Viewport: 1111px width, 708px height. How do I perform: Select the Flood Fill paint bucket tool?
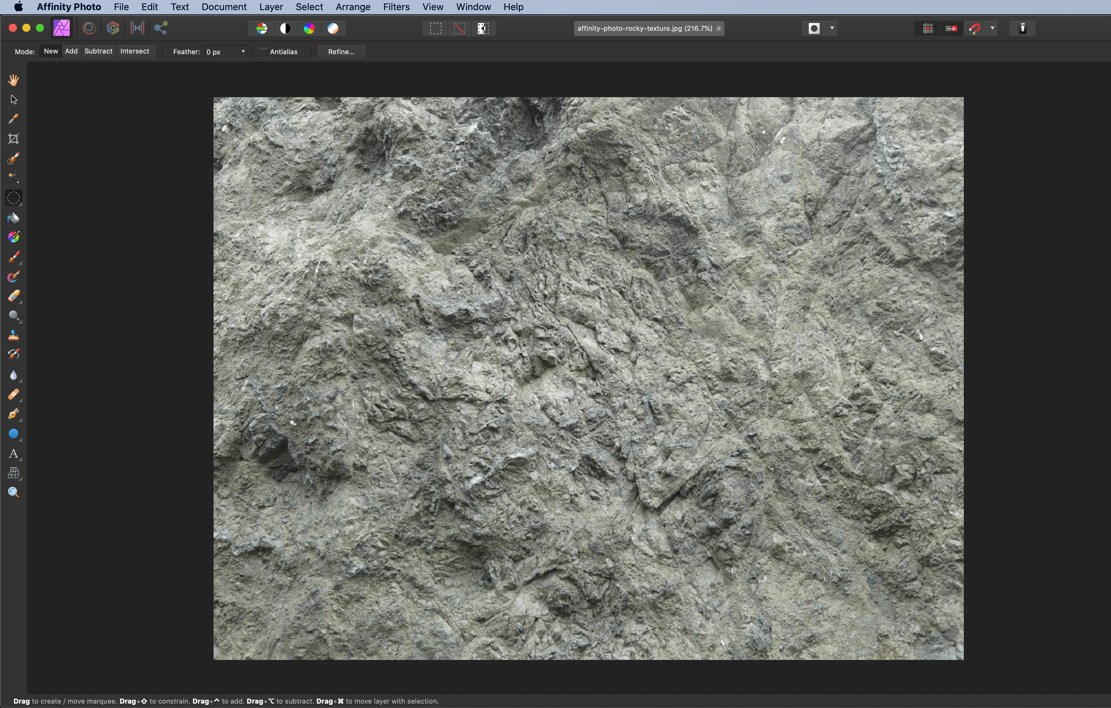pos(14,218)
